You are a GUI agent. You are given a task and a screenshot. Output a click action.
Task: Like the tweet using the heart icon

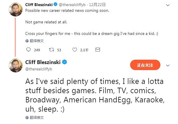(x=75, y=50)
